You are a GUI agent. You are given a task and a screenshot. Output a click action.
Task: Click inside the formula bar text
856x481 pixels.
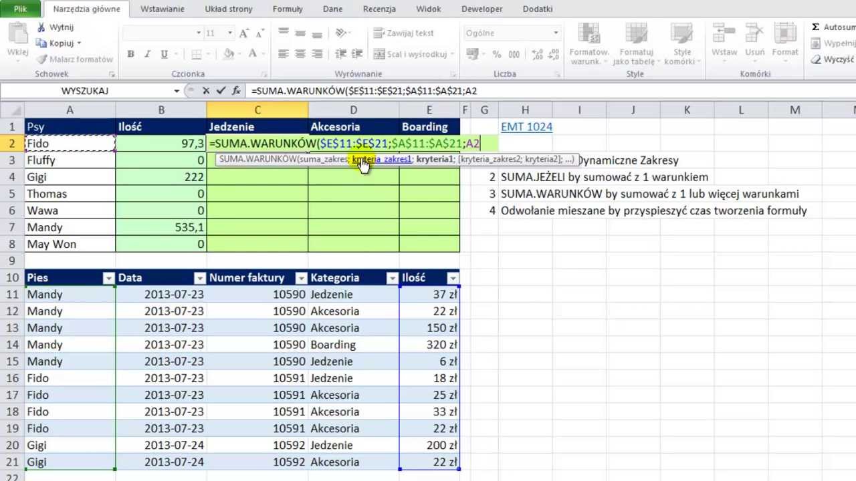tap(364, 91)
